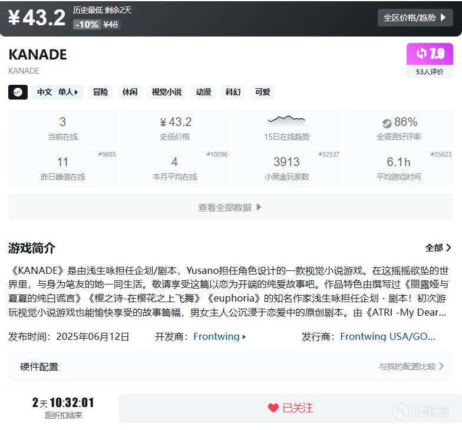
Task: Open the 小黑盒玩家数 3913 stat card
Action: coord(286,168)
